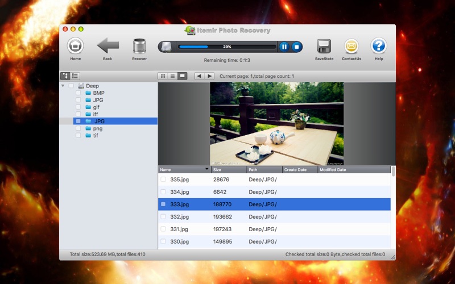The width and height of the screenshot is (455, 284).
Task: Check the iff folder checkbox
Action: (x=78, y=114)
